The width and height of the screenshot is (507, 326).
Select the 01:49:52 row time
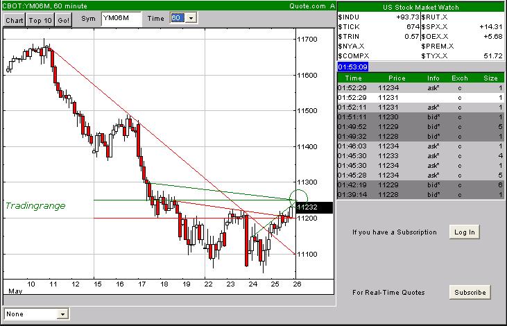[352, 127]
